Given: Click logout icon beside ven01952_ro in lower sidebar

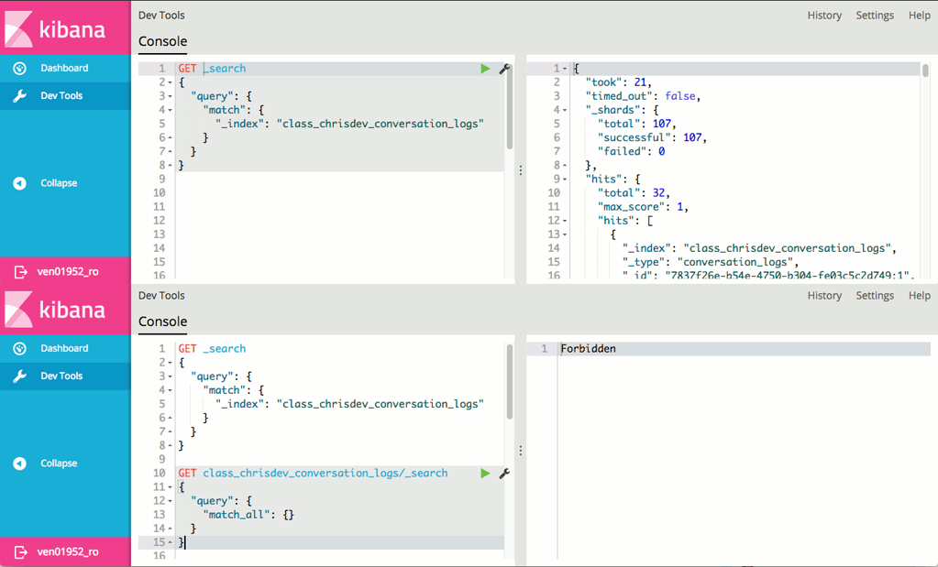Looking at the screenshot, I should 20,552.
